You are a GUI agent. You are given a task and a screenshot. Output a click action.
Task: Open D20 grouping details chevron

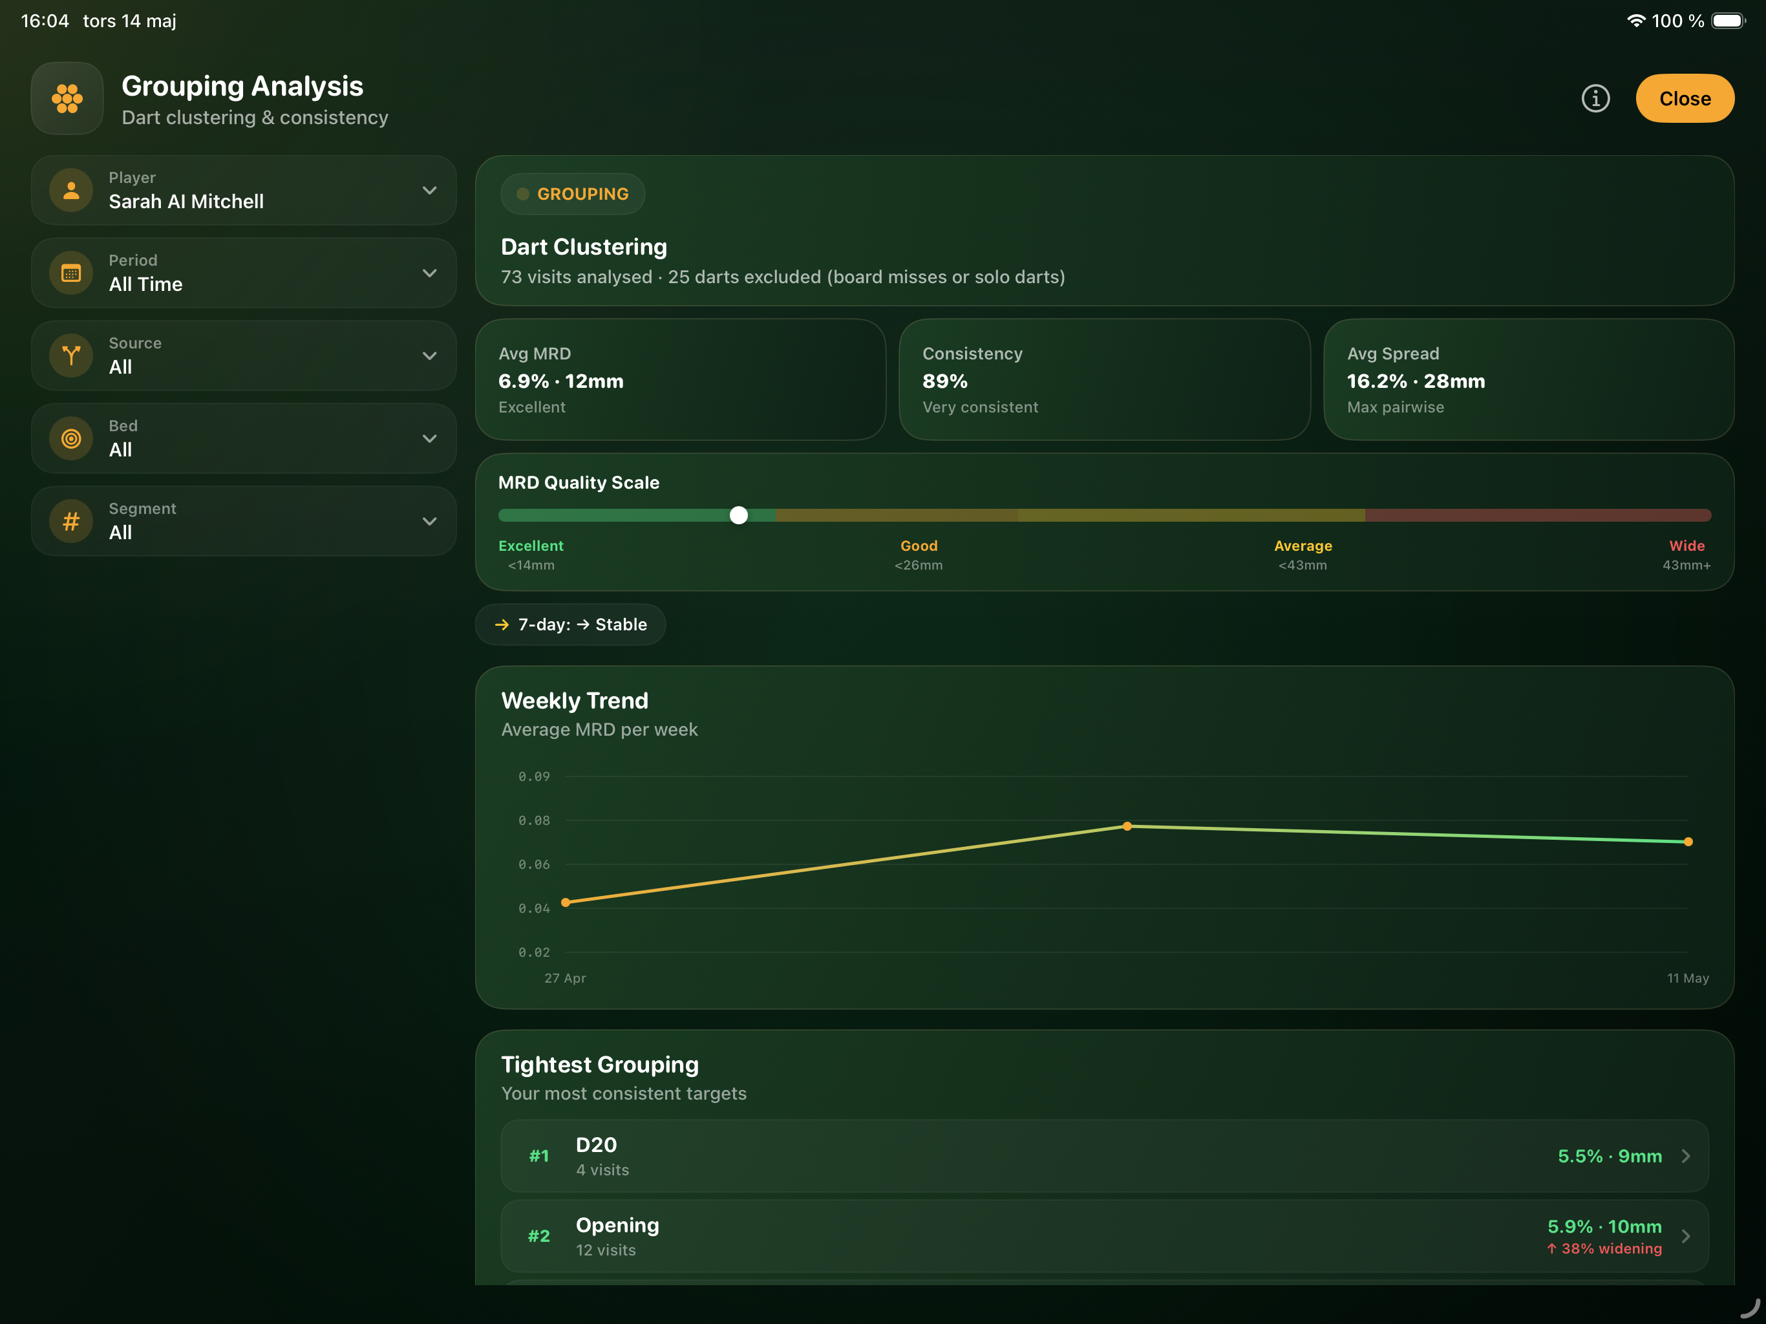[1685, 1155]
